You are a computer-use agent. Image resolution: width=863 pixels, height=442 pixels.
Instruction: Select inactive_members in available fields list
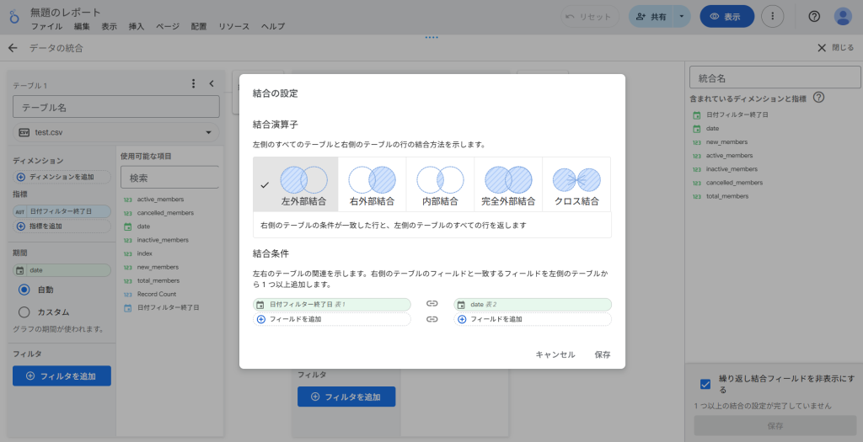pyautogui.click(x=163, y=240)
